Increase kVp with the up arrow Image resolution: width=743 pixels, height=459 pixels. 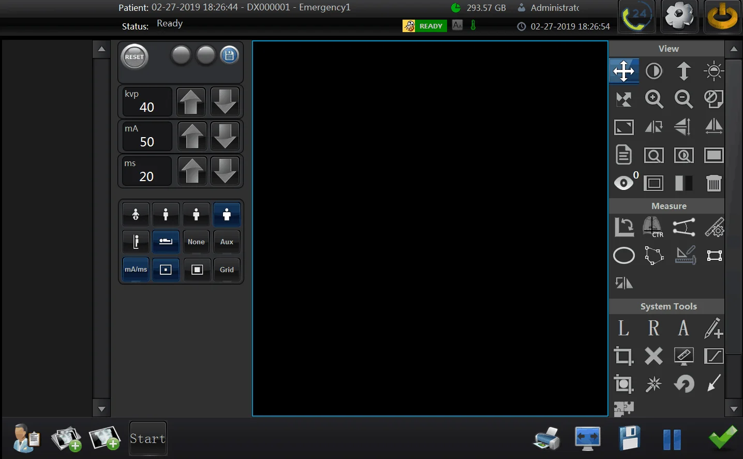(191, 101)
